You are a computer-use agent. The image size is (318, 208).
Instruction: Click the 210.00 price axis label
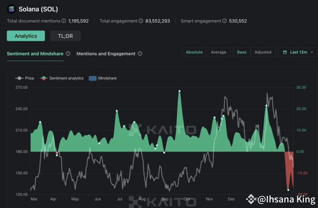(21, 130)
